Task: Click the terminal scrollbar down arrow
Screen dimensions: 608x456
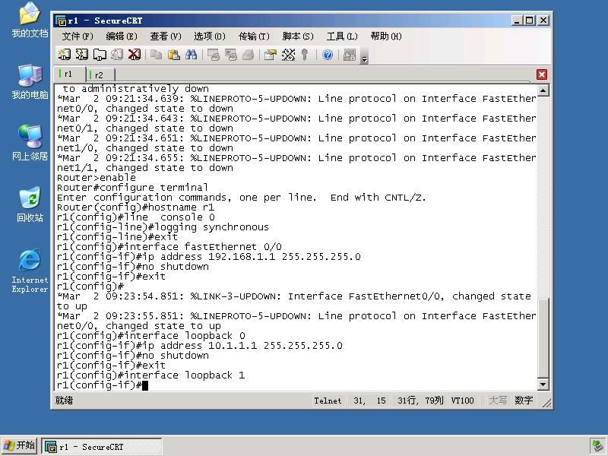Action: pyautogui.click(x=543, y=385)
